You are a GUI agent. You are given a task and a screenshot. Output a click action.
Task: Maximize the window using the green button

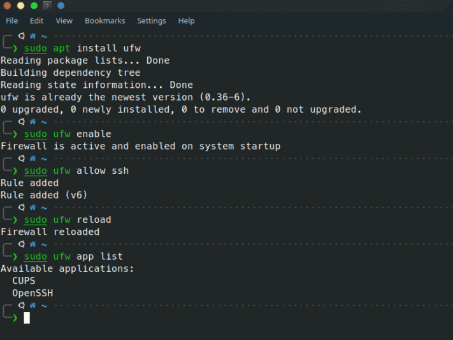(x=34, y=6)
